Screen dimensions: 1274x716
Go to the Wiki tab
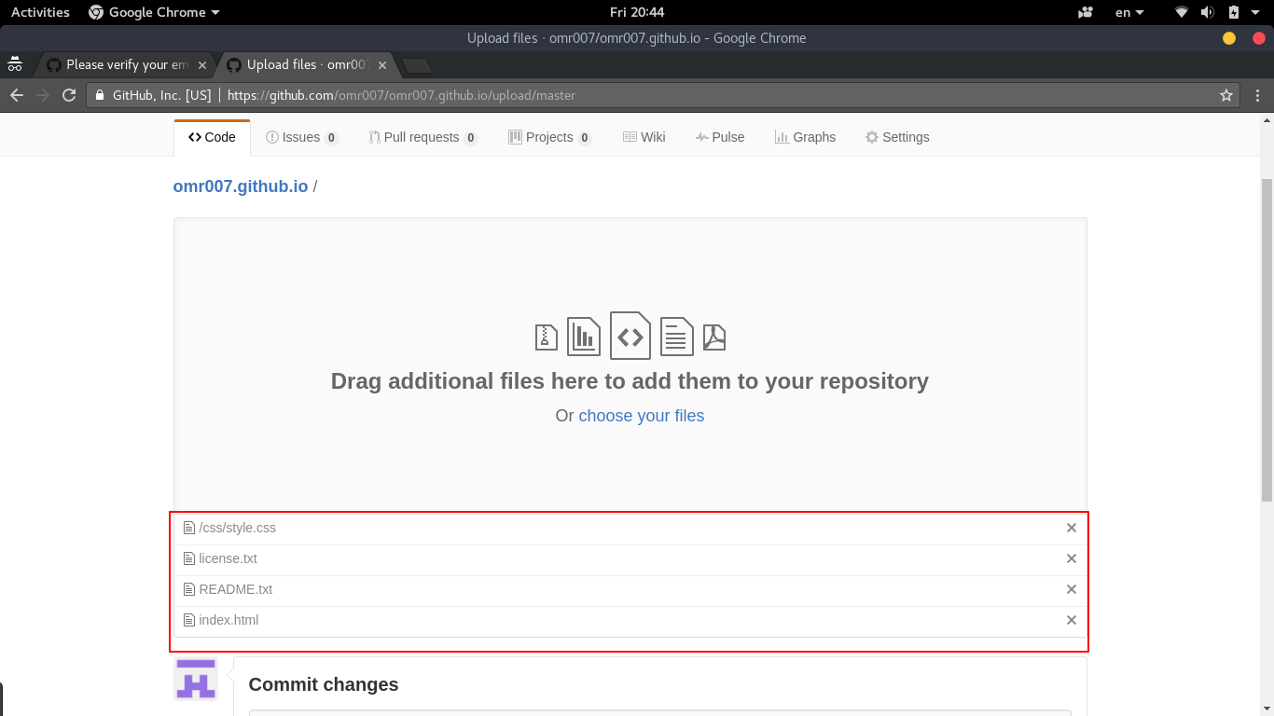tap(644, 137)
